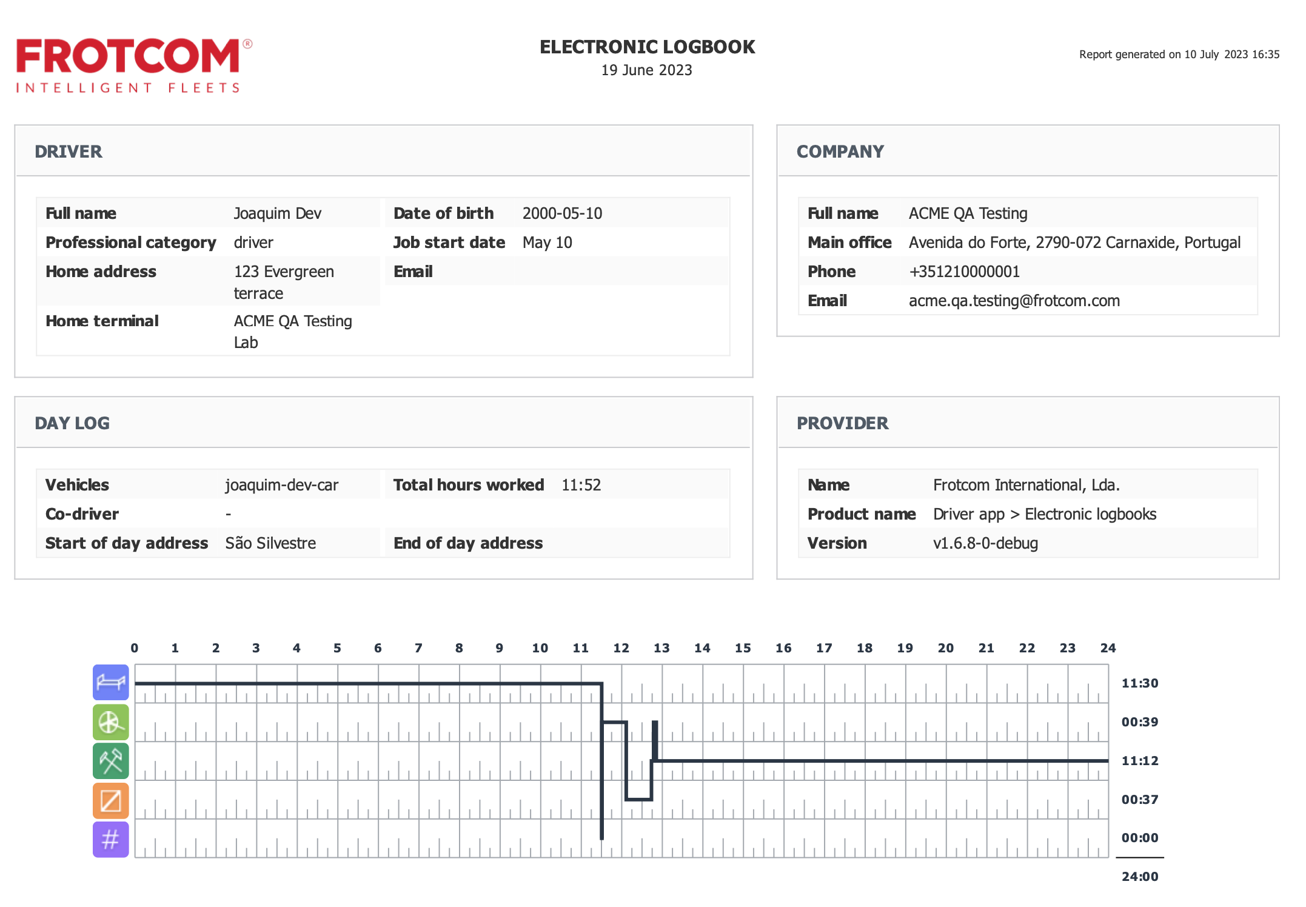Click hour 12 on the timeline axis
Viewport: 1306px width, 907px height.
tap(621, 648)
